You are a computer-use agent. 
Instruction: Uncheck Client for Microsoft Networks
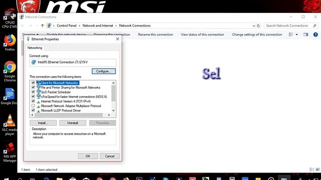click(33, 82)
